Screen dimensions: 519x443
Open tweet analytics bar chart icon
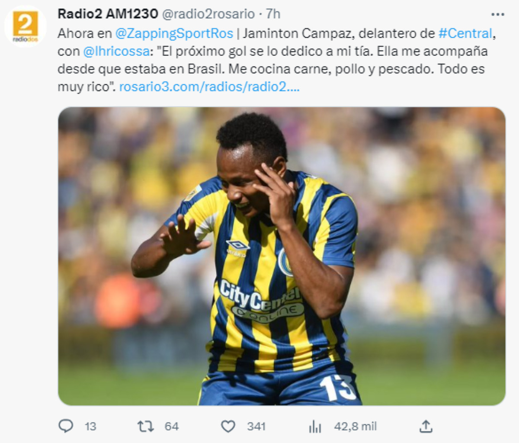[315, 427]
